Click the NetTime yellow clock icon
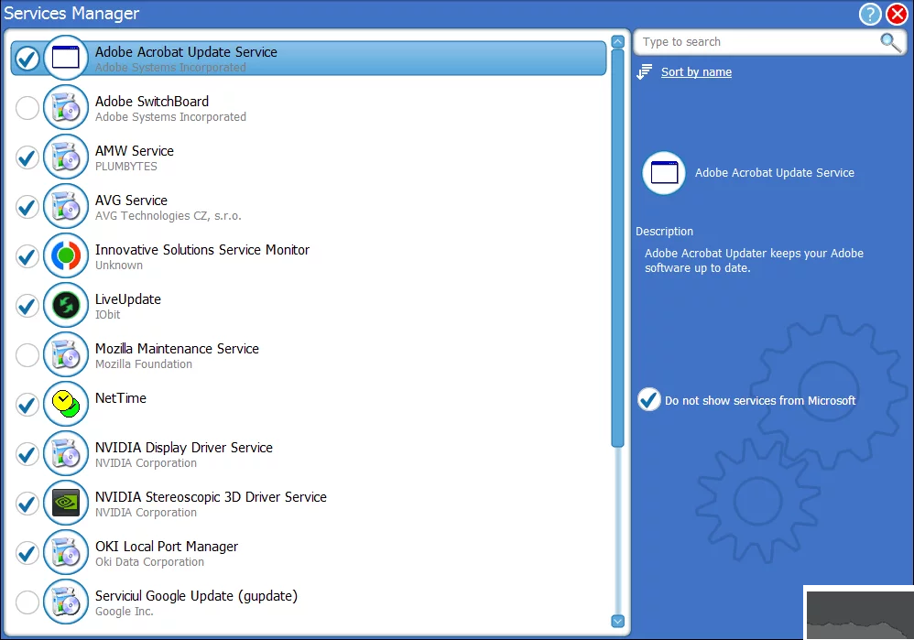 (x=65, y=404)
